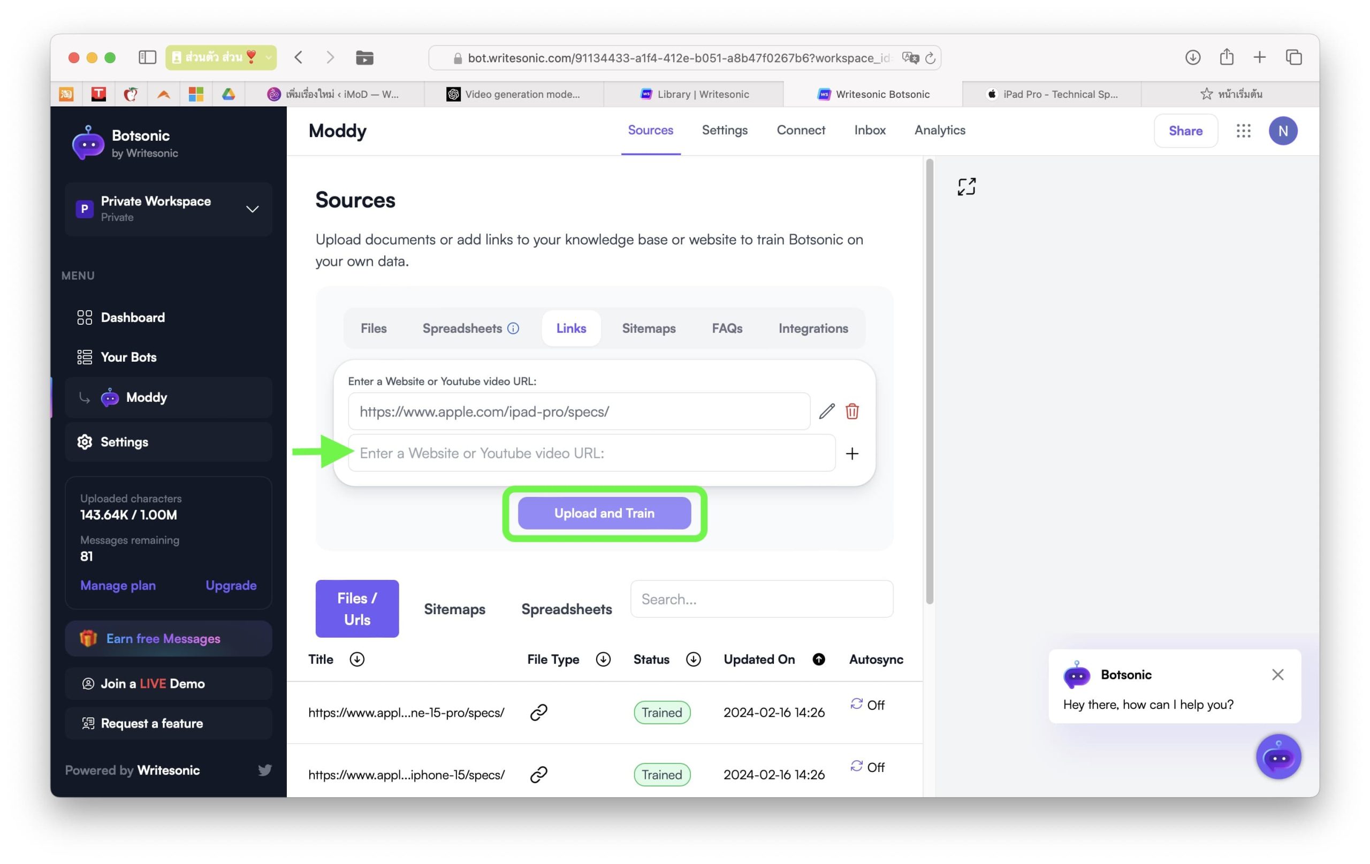
Task: Click the Upload and Train button
Action: coord(604,513)
